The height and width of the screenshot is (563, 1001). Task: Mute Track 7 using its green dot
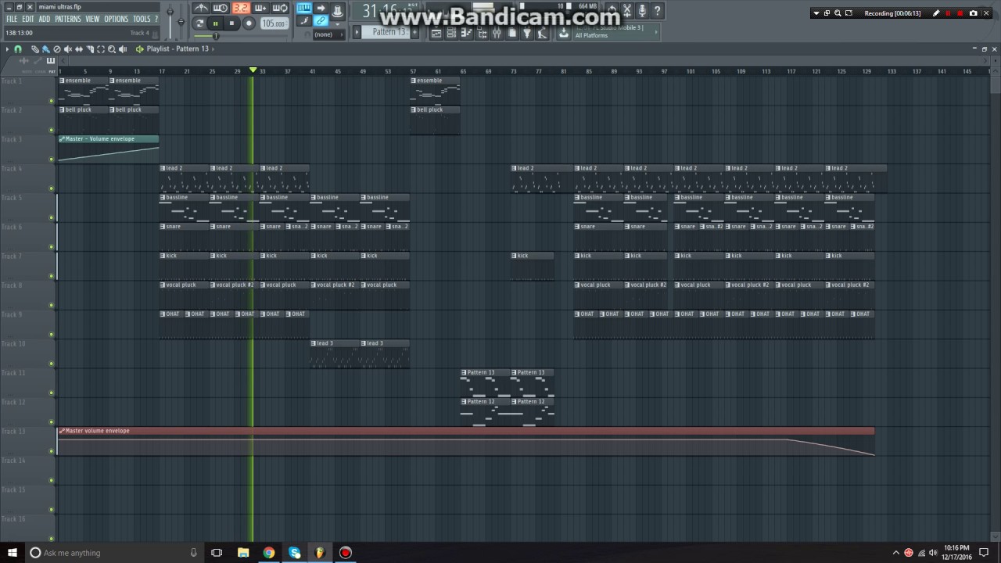pyautogui.click(x=52, y=276)
